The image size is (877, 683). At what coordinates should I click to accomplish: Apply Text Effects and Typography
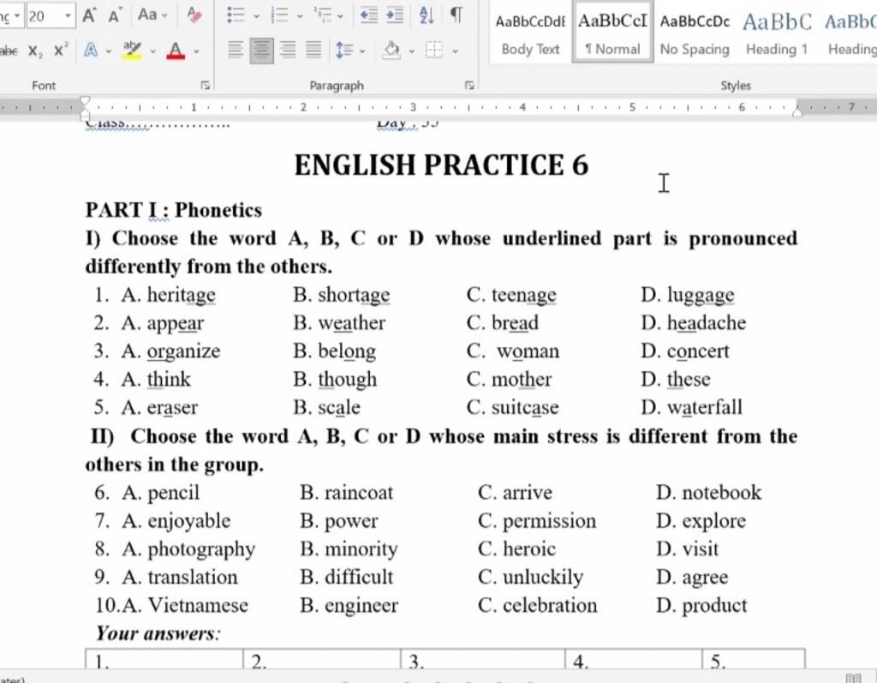[91, 51]
